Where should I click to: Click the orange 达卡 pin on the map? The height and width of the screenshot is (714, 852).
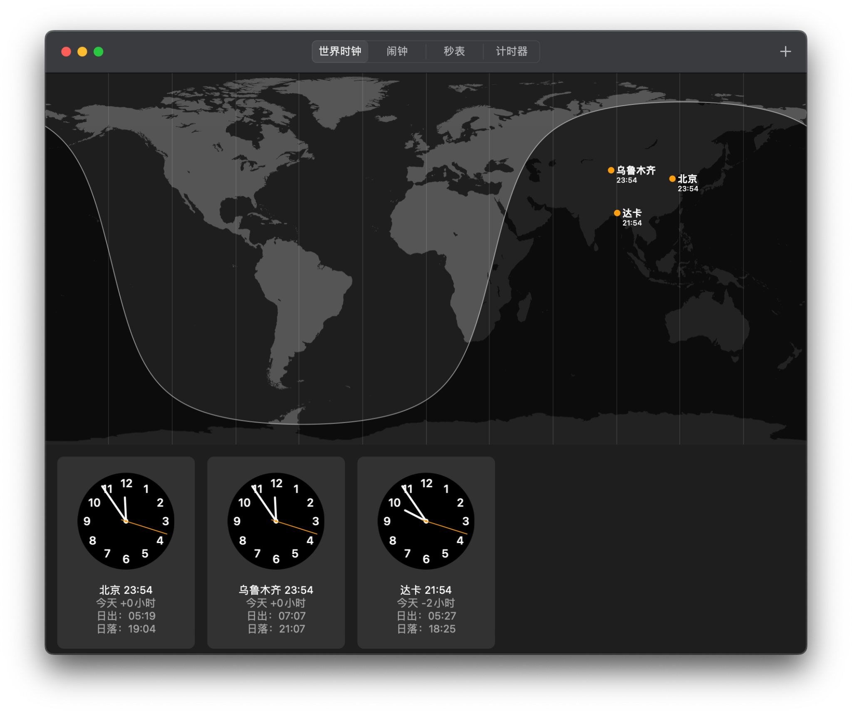[x=617, y=213]
